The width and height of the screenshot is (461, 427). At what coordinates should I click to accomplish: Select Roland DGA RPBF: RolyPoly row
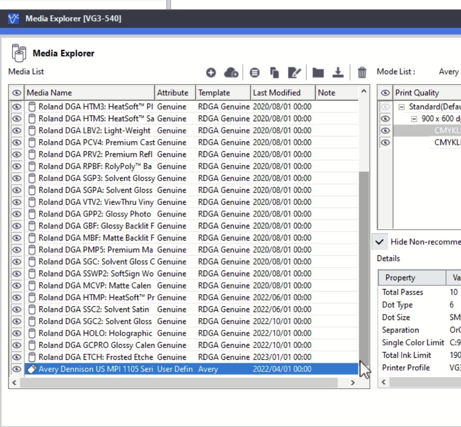point(191,166)
